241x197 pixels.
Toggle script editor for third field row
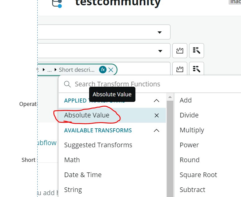180,69
